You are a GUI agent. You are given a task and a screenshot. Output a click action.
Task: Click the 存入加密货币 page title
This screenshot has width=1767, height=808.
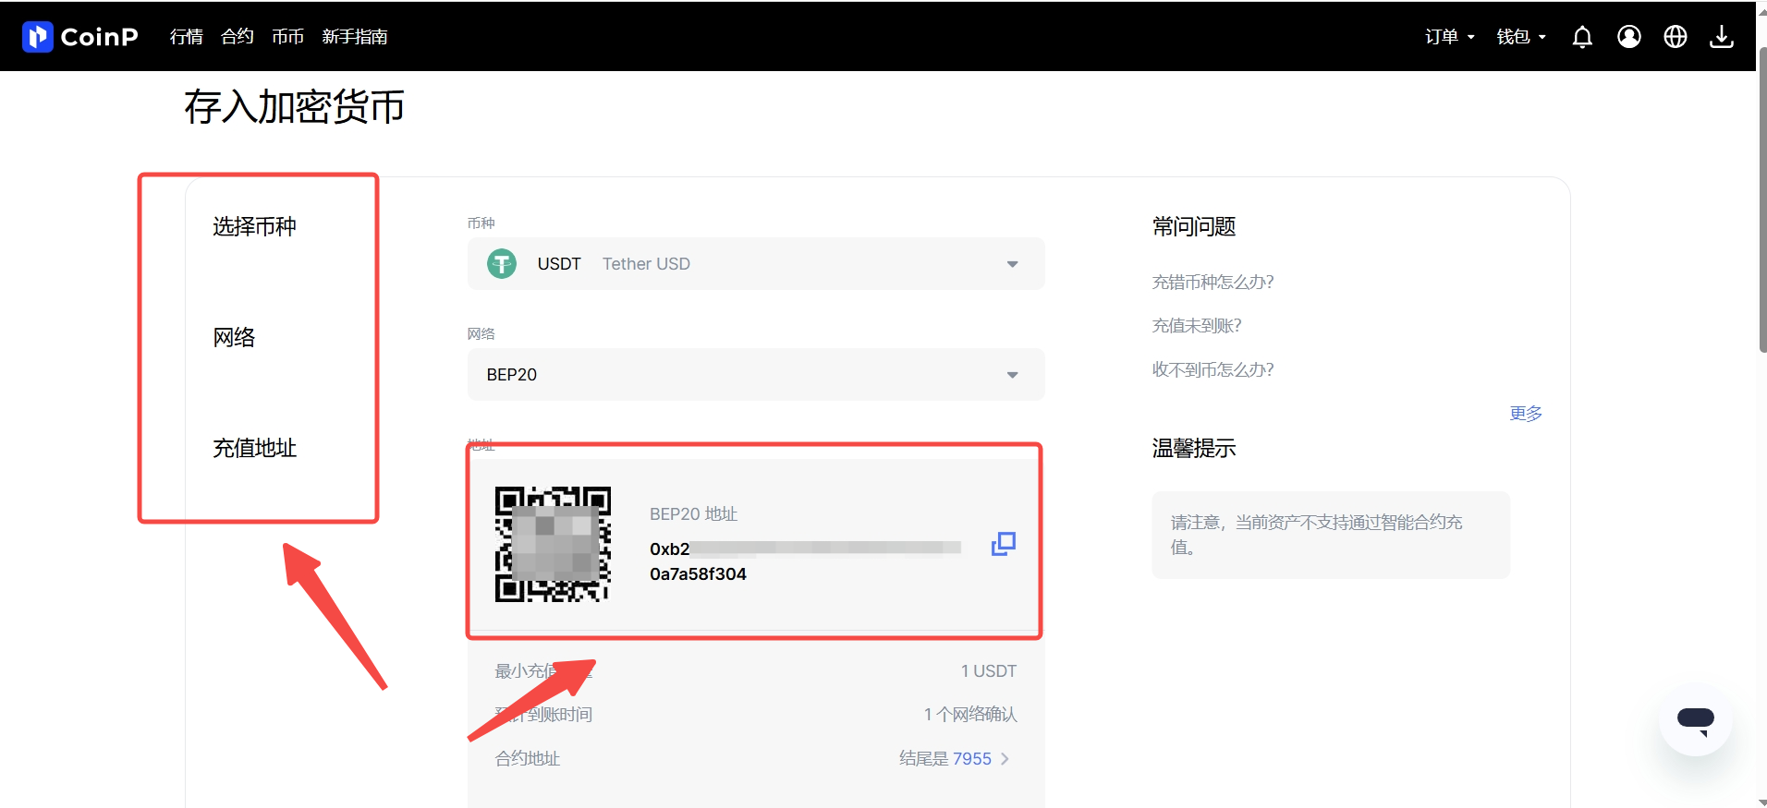coord(294,107)
